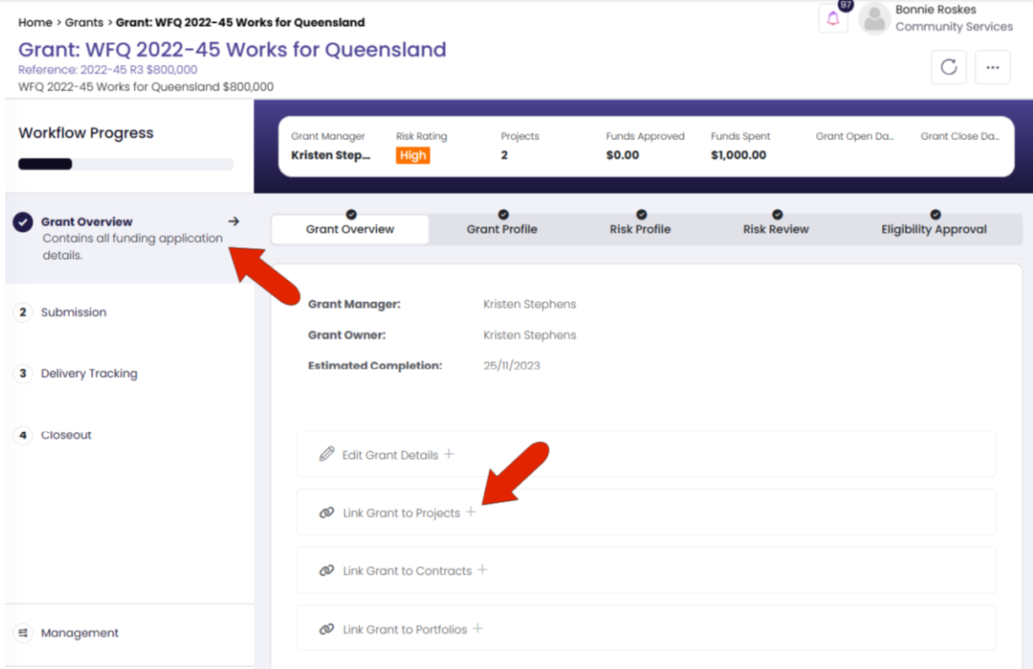This screenshot has width=1033, height=669.
Task: Expand Edit Grant Details with plus sign
Action: pos(449,454)
